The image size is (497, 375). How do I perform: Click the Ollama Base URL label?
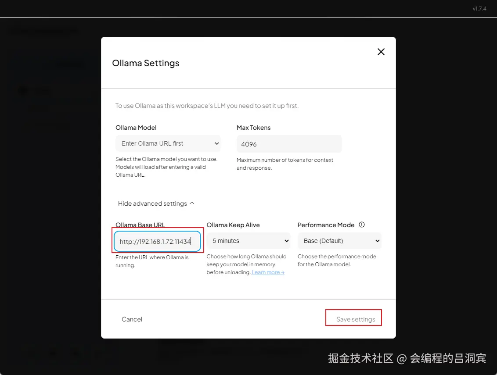(x=140, y=225)
